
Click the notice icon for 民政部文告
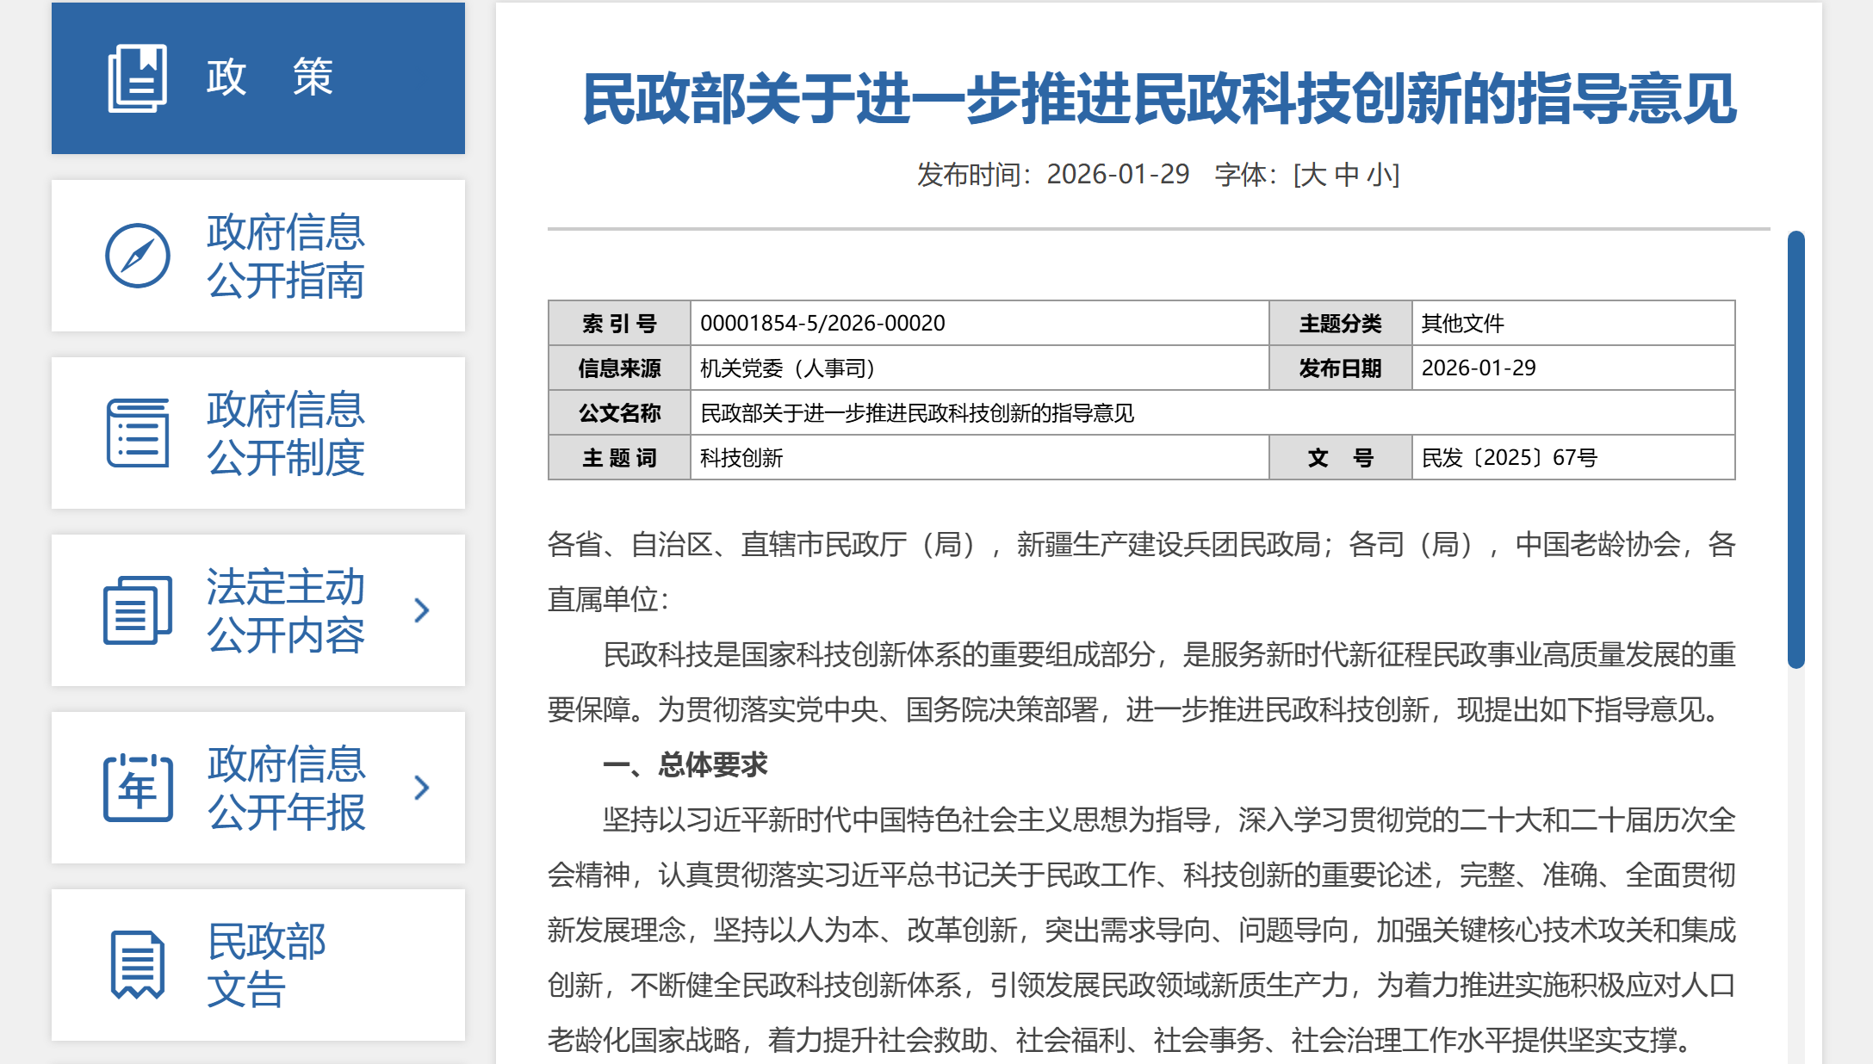point(138,965)
